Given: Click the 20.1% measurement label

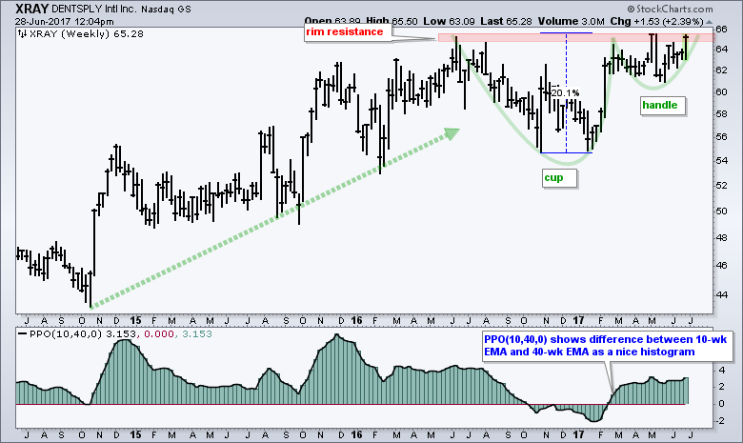Looking at the screenshot, I should 565,92.
